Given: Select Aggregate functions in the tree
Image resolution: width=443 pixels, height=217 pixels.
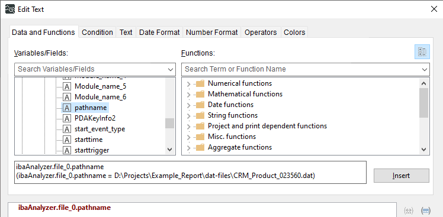Looking at the screenshot, I should point(240,147).
